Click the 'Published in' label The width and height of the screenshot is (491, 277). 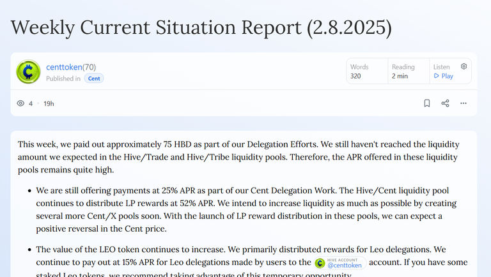click(63, 79)
